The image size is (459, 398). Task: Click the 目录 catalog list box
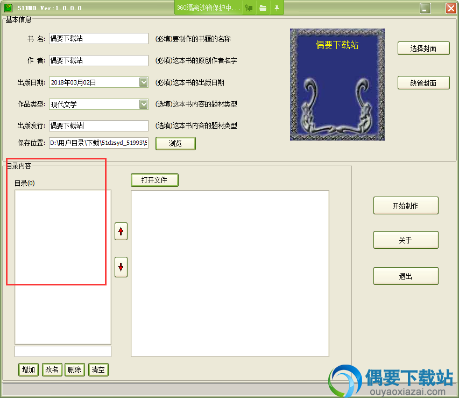click(63, 267)
